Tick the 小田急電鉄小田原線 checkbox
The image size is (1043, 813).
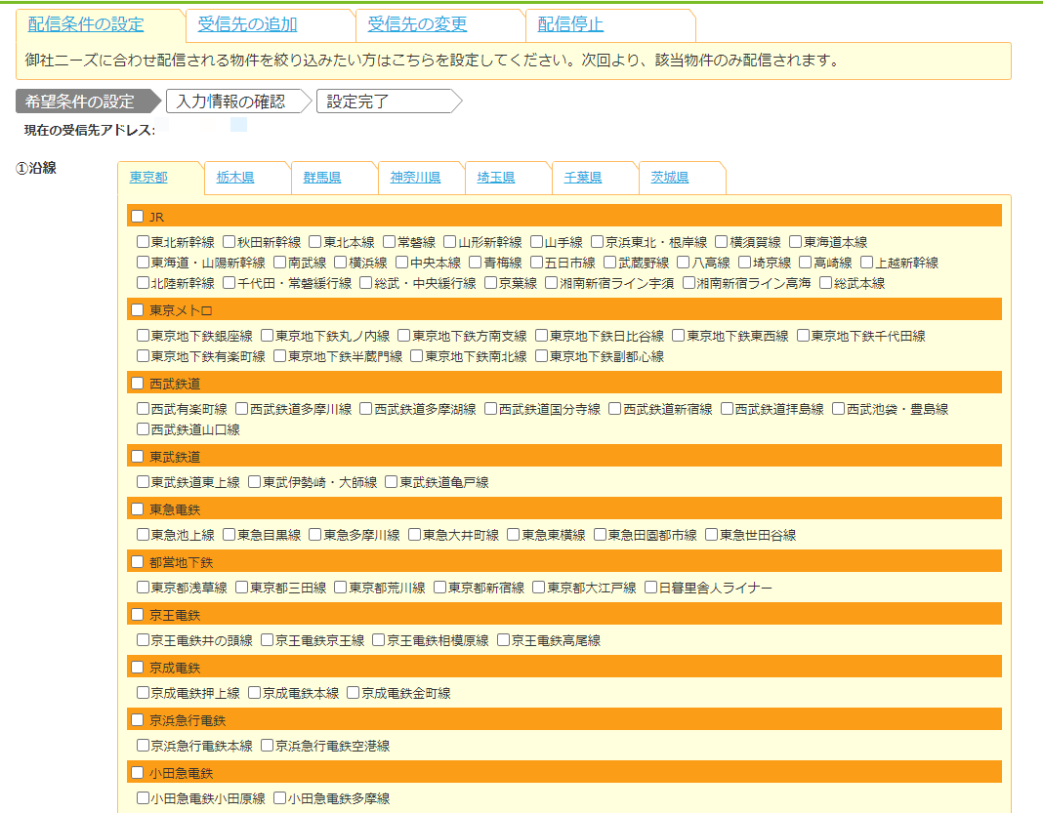143,797
